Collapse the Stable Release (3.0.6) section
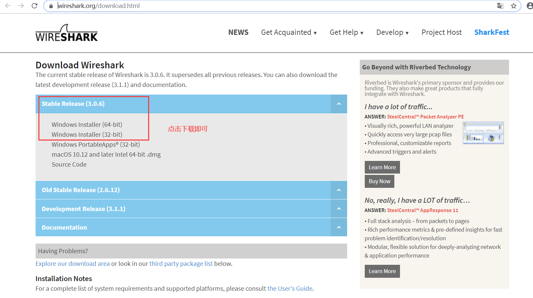Screen dimensions: 533x298 (339, 104)
